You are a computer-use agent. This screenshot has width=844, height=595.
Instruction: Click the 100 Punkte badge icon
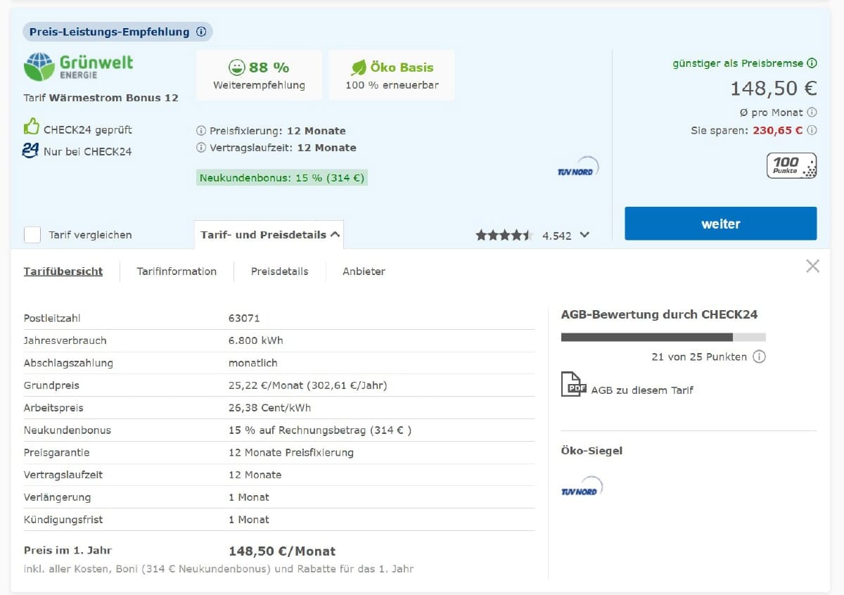pyautogui.click(x=791, y=166)
